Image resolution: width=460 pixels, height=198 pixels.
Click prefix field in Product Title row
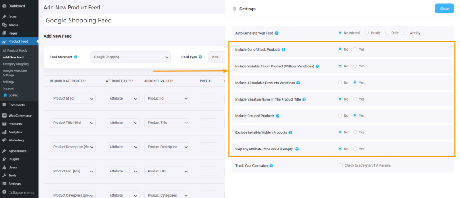(208, 123)
